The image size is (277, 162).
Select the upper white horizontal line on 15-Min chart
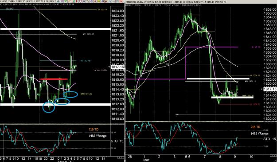(x=55, y=29)
